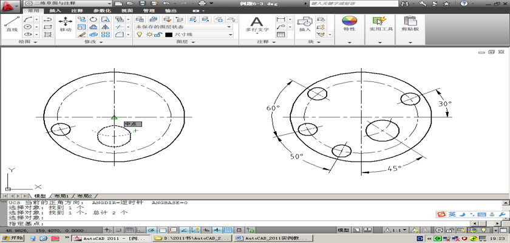Screen dimensions: 510x243
Task: Click the red AutoCAD application menu button
Action: click(8, 5)
